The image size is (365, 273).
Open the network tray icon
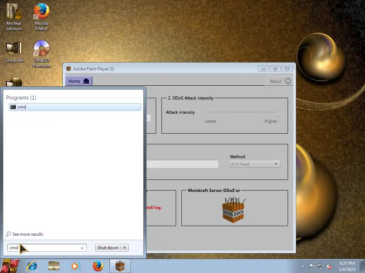(x=320, y=266)
